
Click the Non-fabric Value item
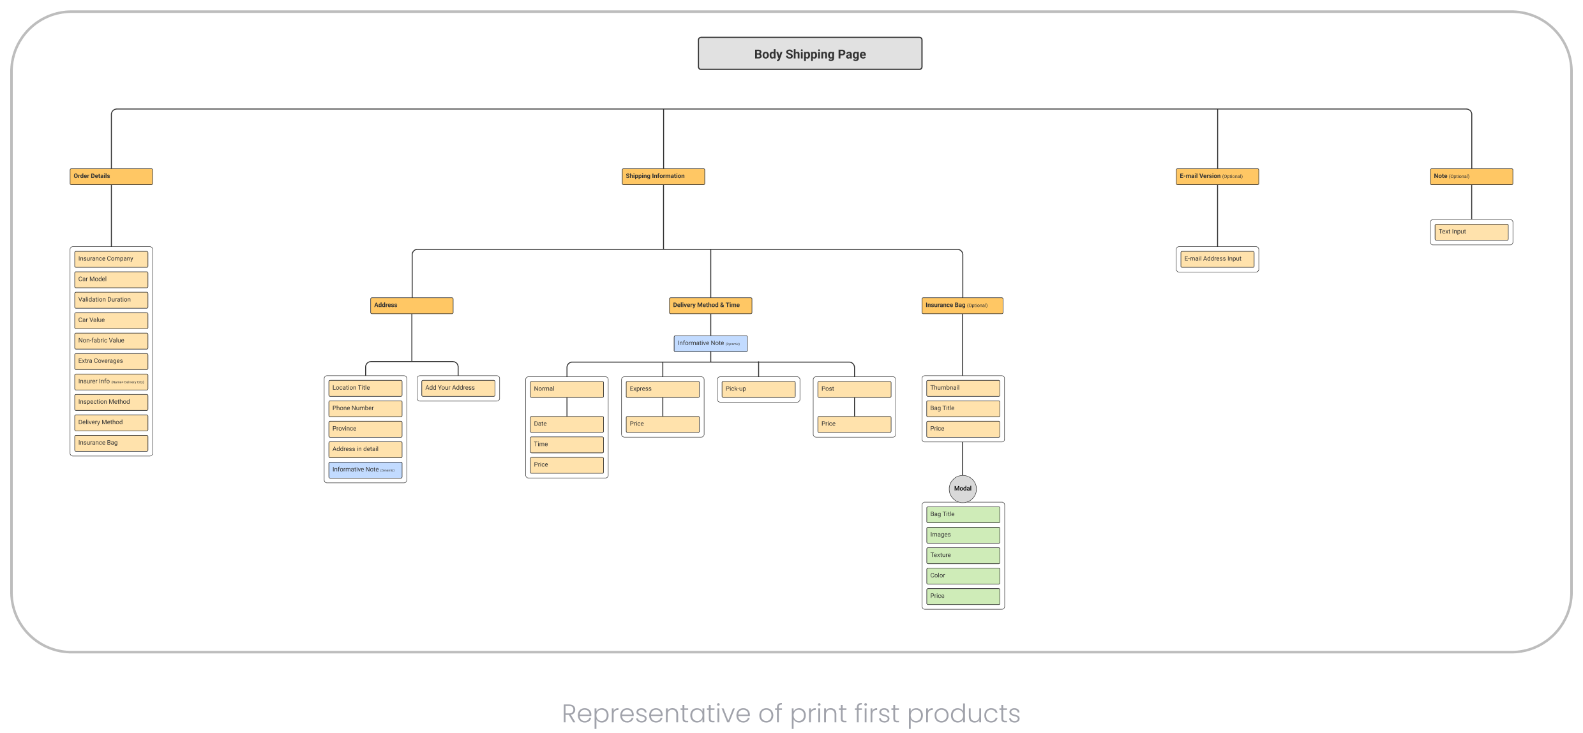click(x=111, y=341)
